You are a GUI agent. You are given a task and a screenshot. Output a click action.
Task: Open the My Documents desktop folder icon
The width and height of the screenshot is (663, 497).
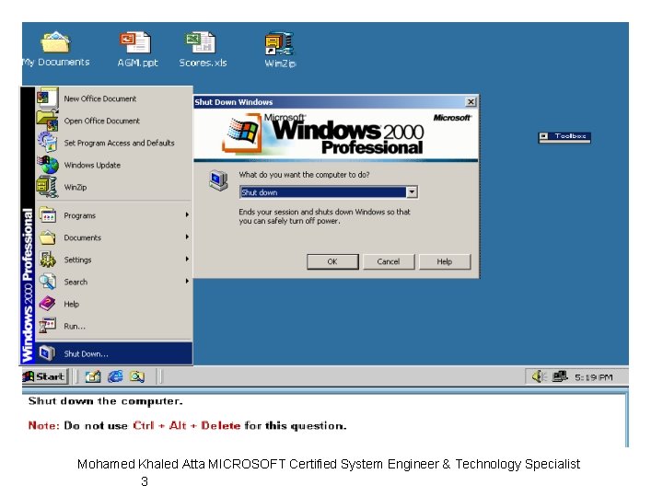[x=55, y=42]
